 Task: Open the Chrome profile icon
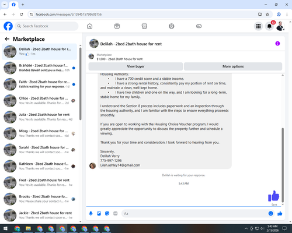pos(279,15)
